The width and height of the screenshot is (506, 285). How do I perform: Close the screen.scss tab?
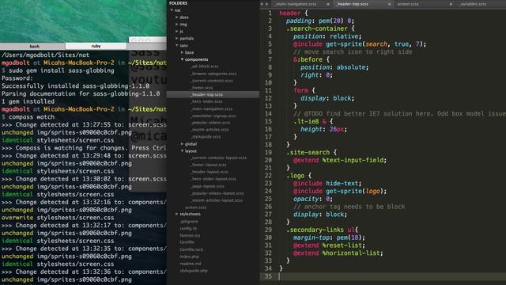[451, 4]
